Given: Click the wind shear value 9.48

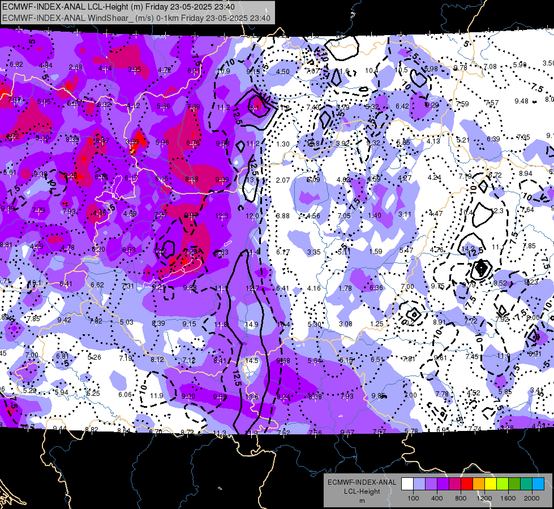Looking at the screenshot, I should tap(521, 101).
